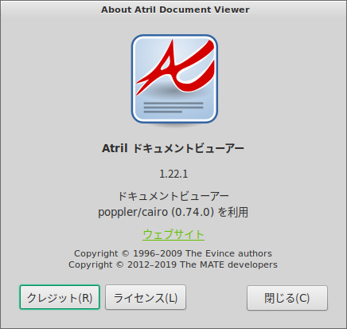
Task: Open the クレジット(R) credits button
Action: (x=60, y=297)
